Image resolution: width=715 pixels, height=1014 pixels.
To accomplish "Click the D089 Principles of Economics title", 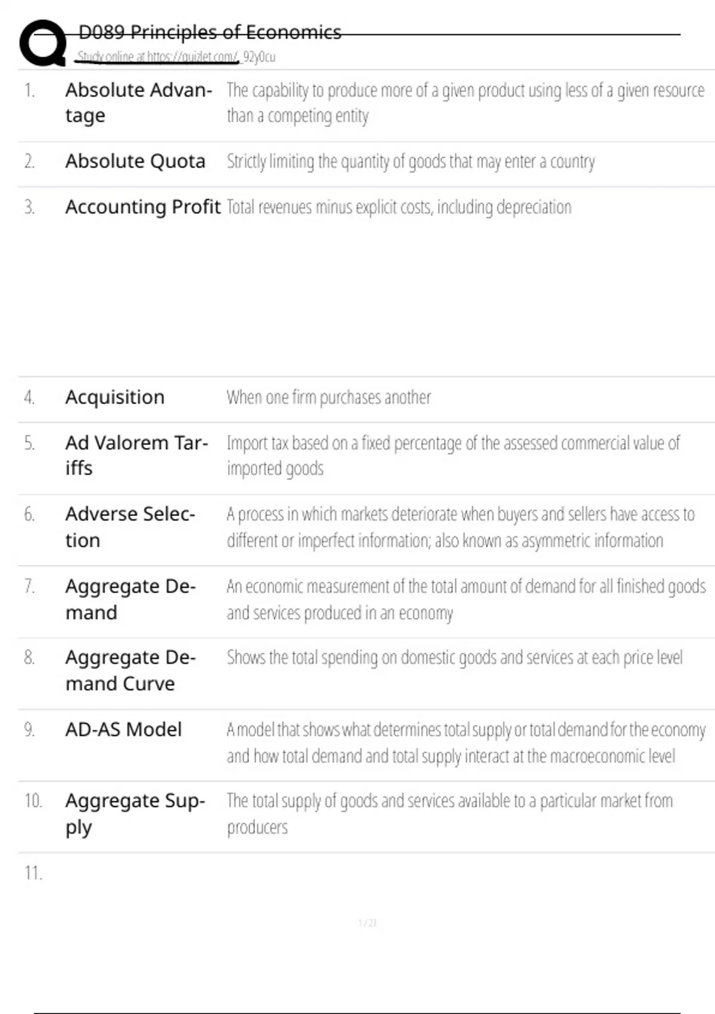I will [210, 32].
